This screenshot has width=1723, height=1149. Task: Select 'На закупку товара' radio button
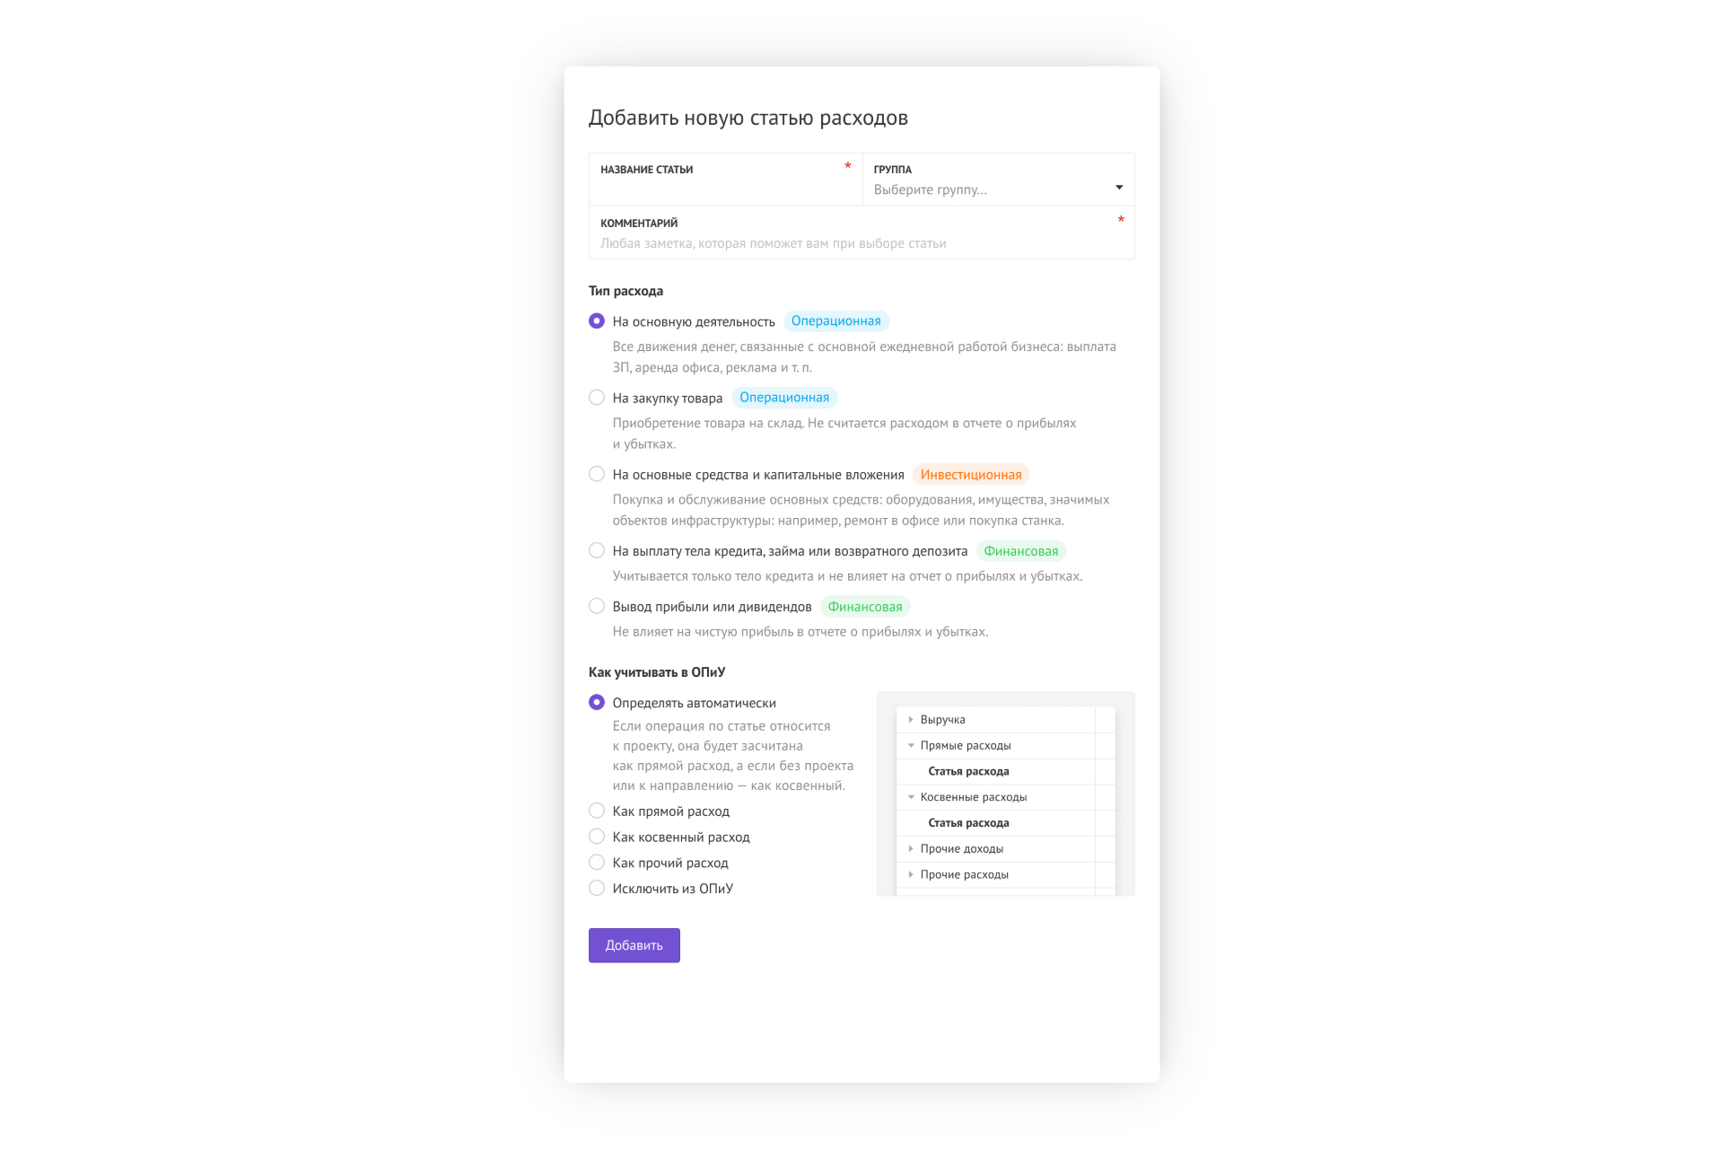pos(597,397)
